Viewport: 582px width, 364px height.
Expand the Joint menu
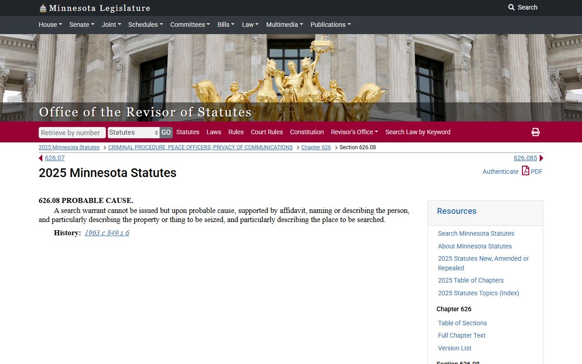(111, 25)
